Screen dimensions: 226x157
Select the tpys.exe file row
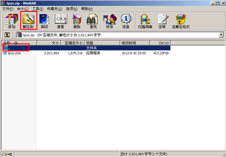point(14,53)
